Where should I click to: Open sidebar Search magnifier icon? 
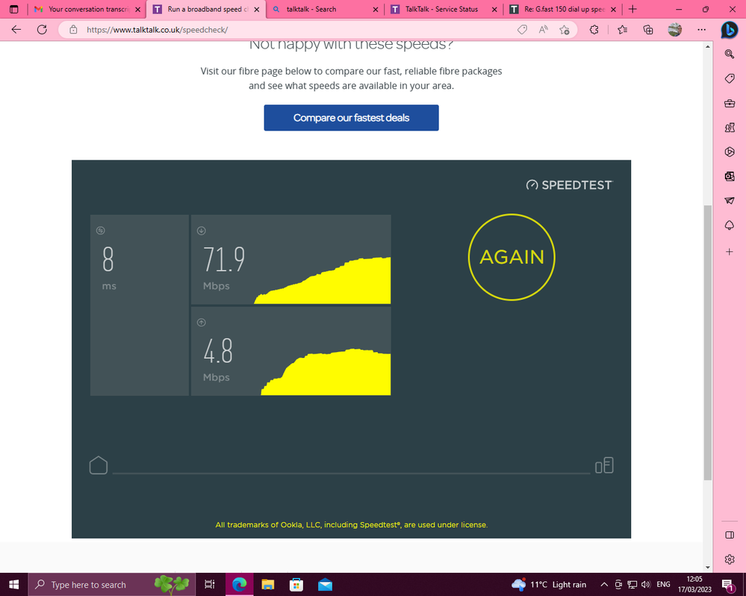click(x=730, y=54)
